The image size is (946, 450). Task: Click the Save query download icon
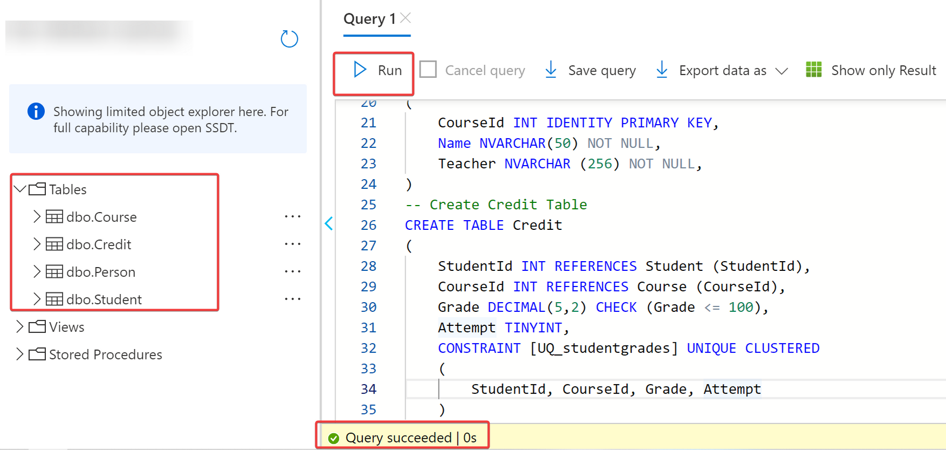[551, 70]
